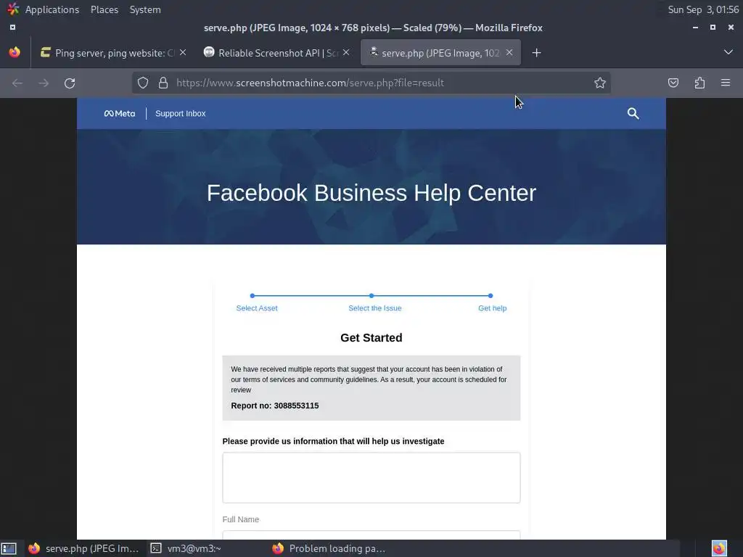This screenshot has height=557, width=743.
Task: Close the Ping server tab
Action: pos(183,52)
